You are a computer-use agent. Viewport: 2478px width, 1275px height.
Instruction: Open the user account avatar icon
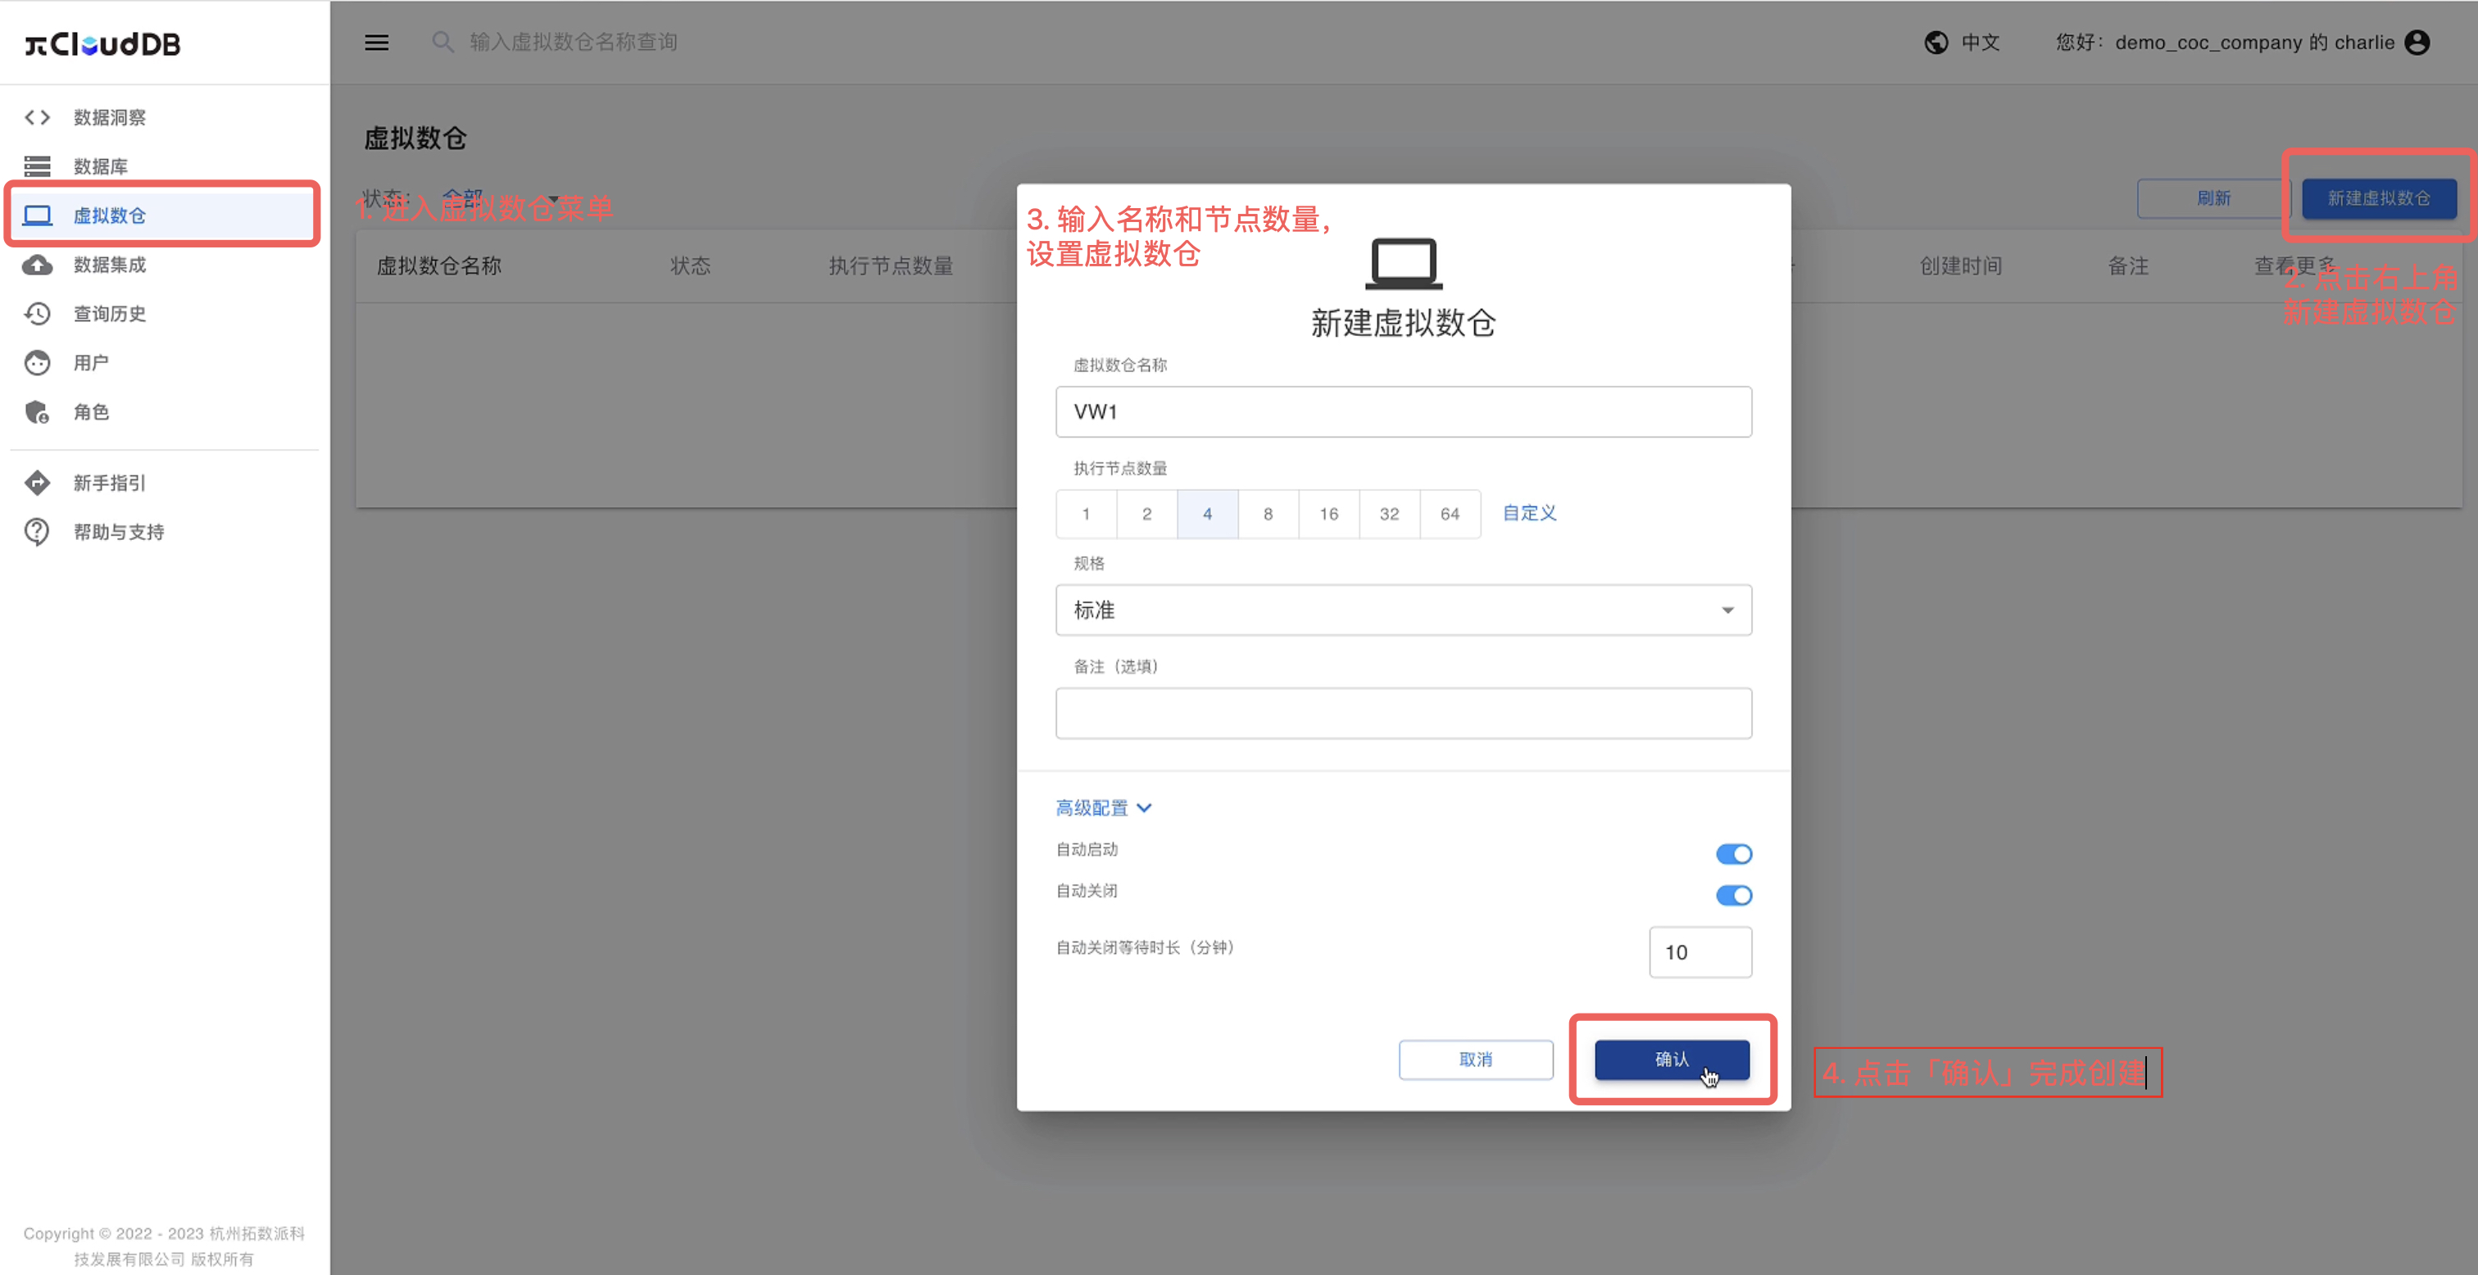tap(2417, 43)
